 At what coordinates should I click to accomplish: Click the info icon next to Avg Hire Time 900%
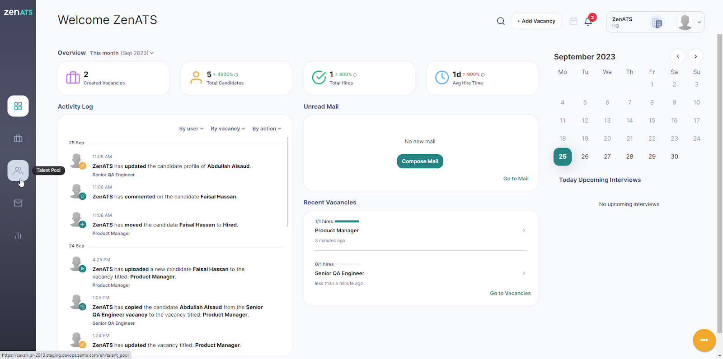[x=483, y=75]
